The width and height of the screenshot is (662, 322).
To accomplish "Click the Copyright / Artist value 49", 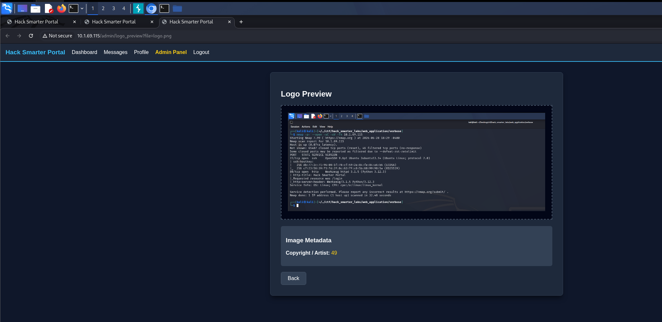I will [x=334, y=253].
